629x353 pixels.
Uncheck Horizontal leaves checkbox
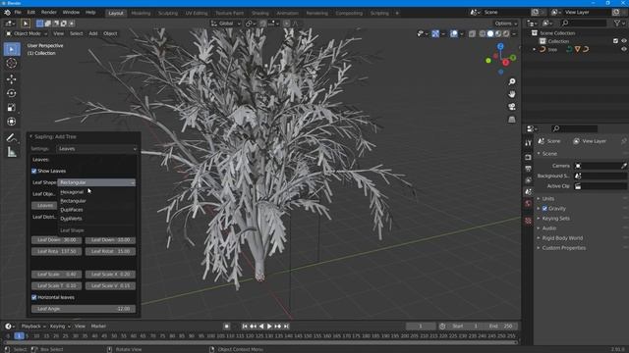pyautogui.click(x=34, y=297)
